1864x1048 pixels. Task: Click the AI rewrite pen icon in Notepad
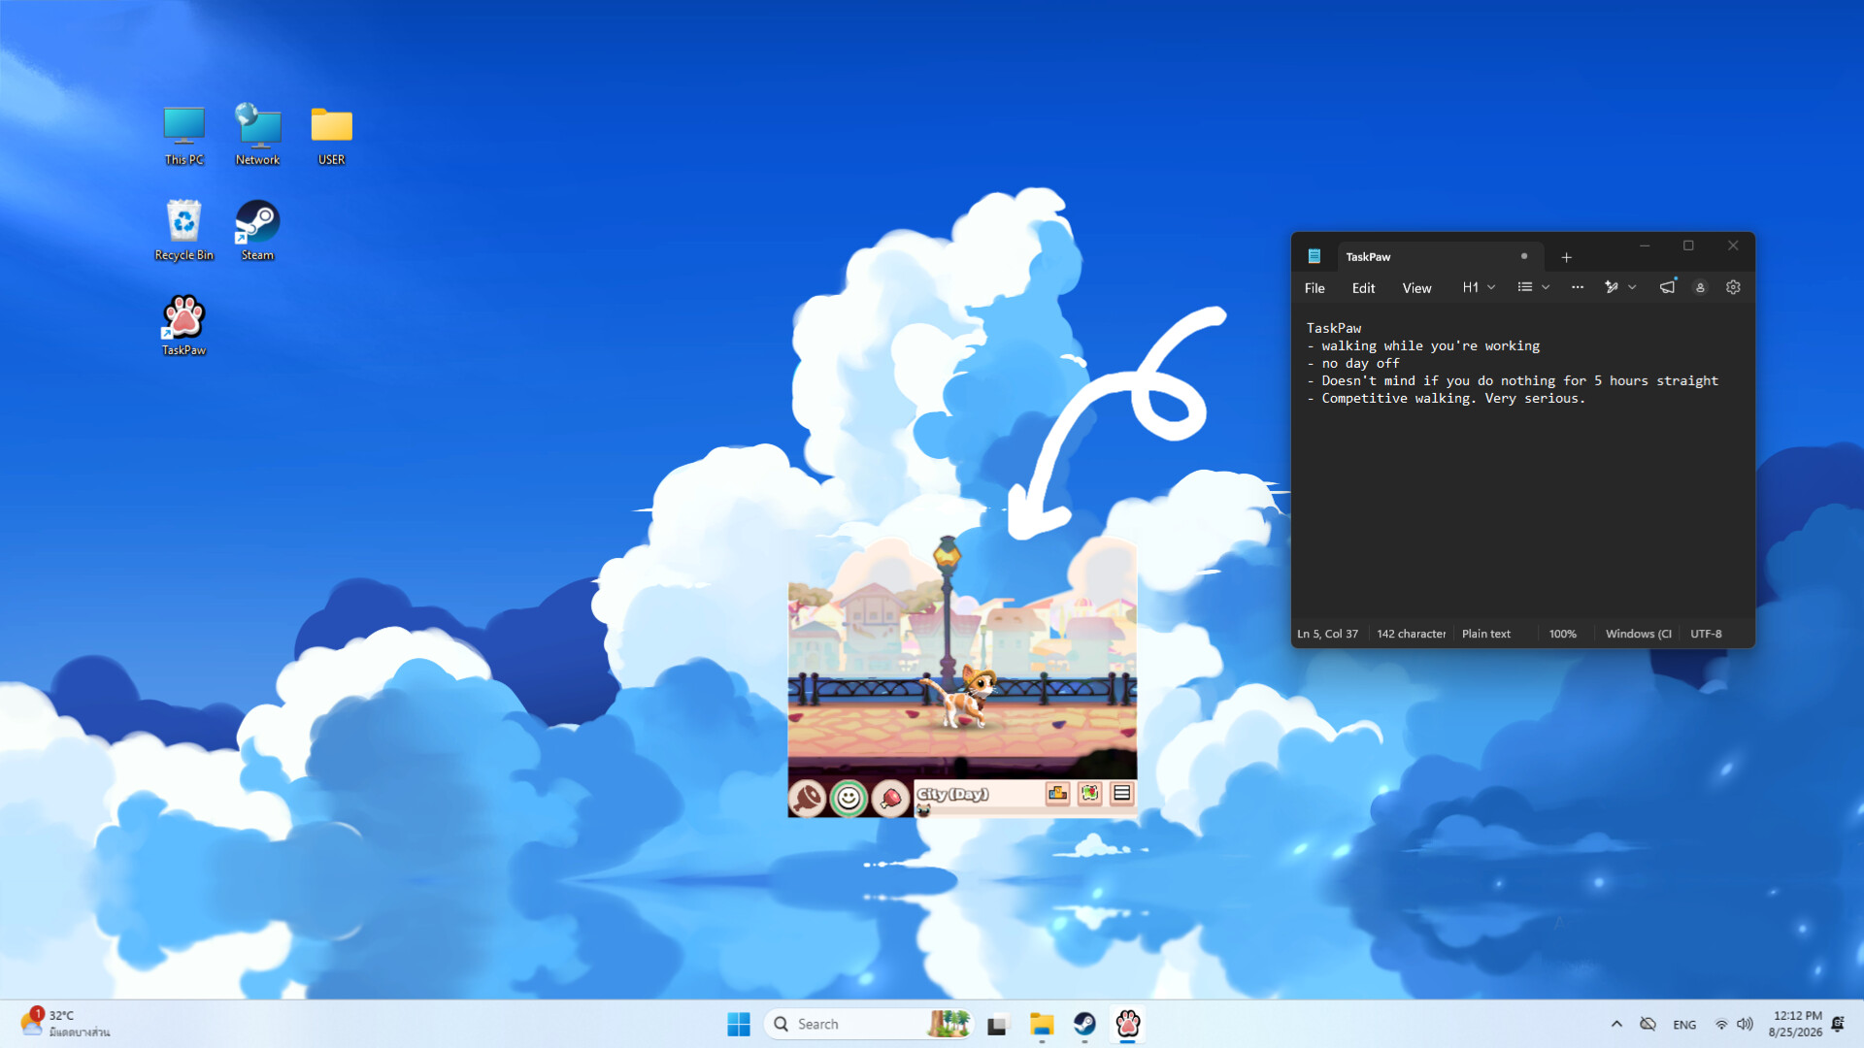point(1612,287)
